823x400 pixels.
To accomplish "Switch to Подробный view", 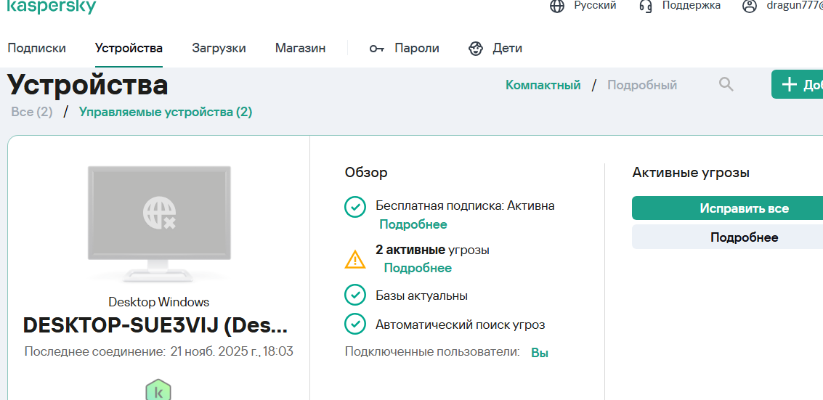I will [x=642, y=85].
